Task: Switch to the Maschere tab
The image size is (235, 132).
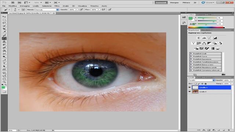Action: pyautogui.click(x=206, y=30)
